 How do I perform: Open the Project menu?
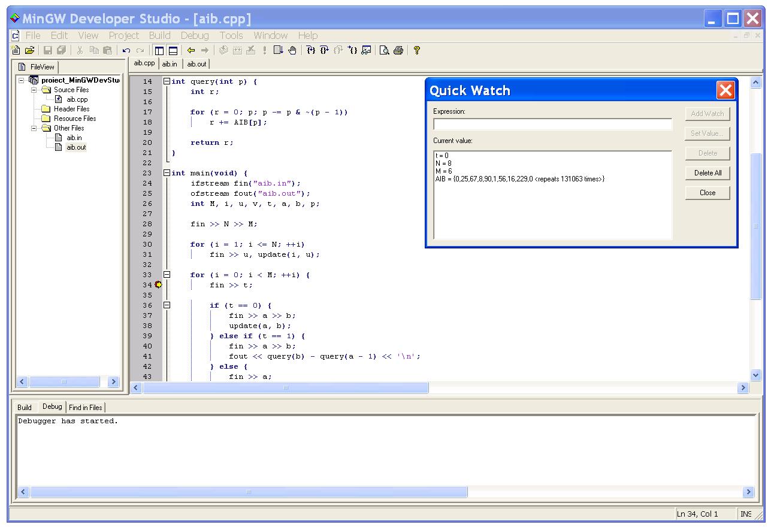(x=124, y=36)
